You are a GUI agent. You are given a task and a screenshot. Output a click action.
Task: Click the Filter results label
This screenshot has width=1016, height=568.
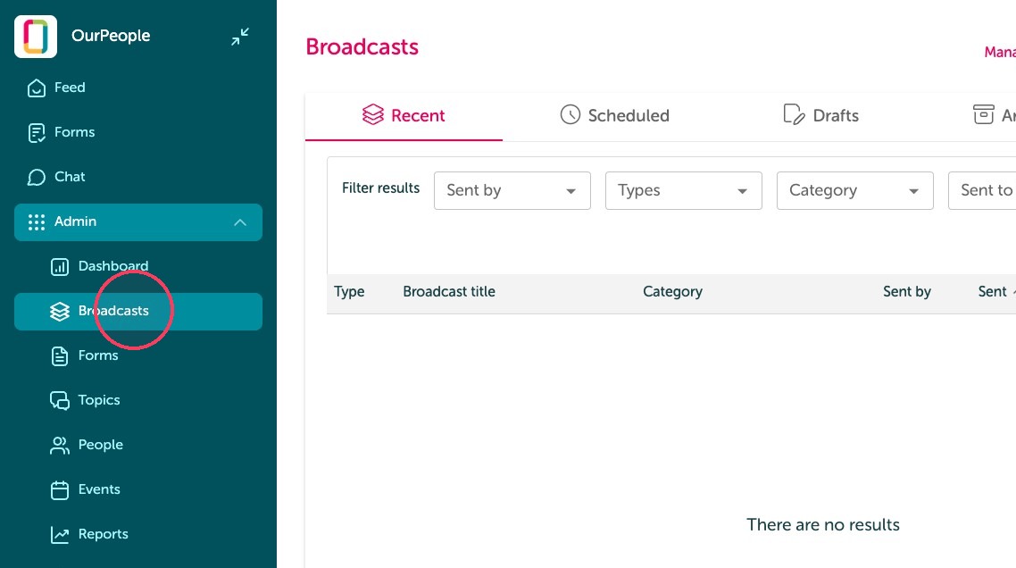pos(381,188)
